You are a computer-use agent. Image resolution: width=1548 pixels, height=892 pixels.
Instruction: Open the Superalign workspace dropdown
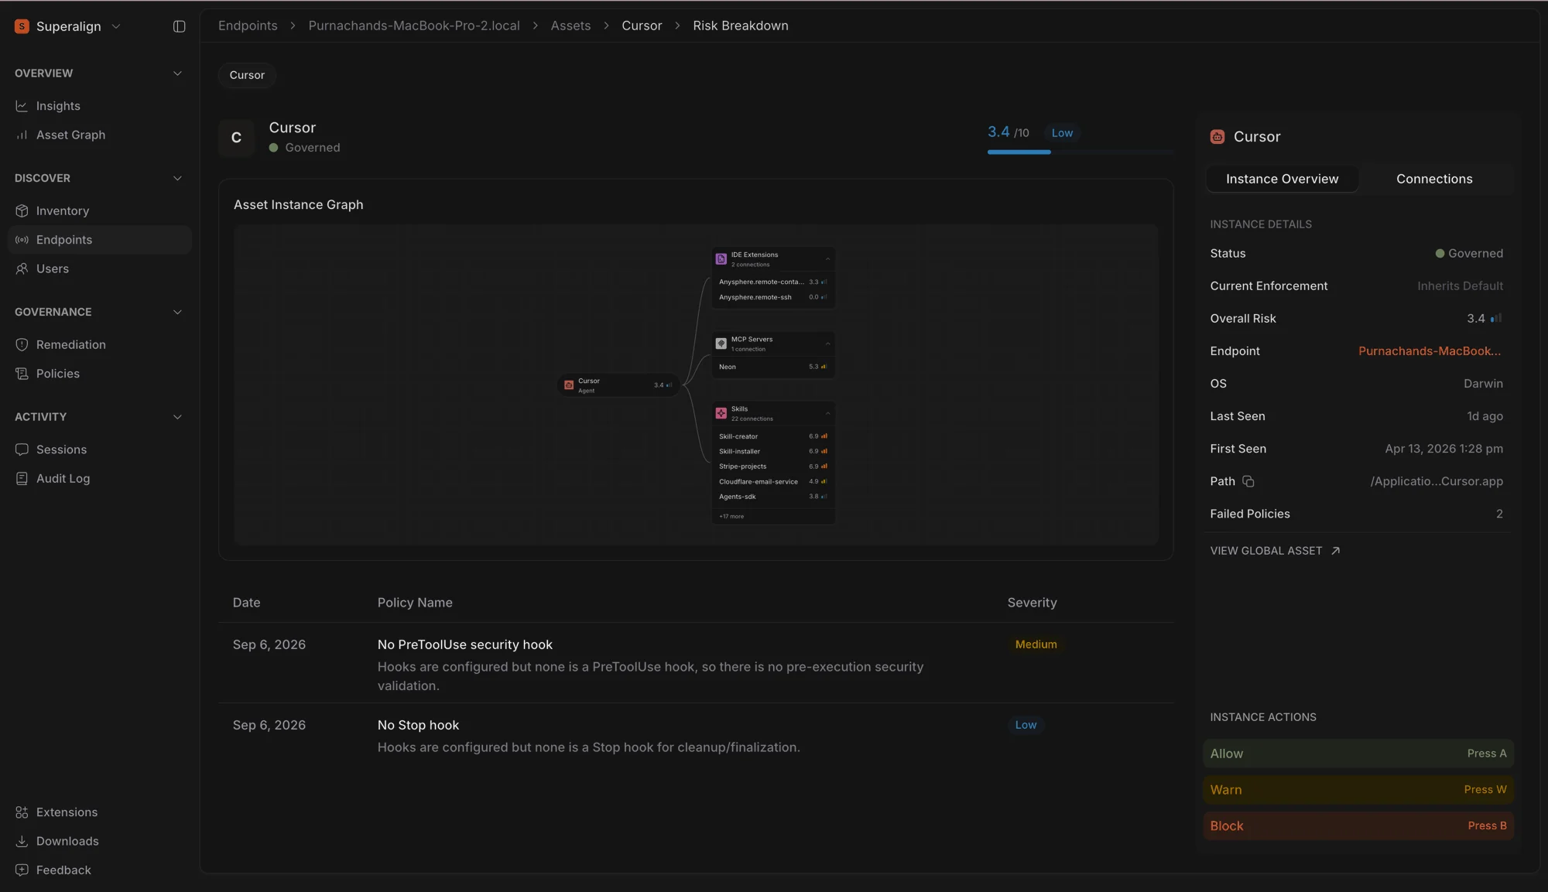click(68, 26)
